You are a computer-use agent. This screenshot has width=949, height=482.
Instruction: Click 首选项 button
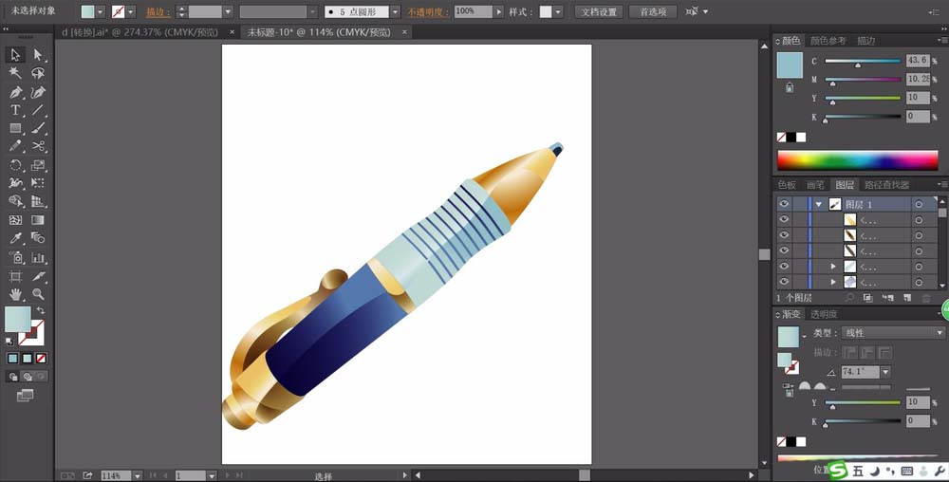tap(653, 11)
